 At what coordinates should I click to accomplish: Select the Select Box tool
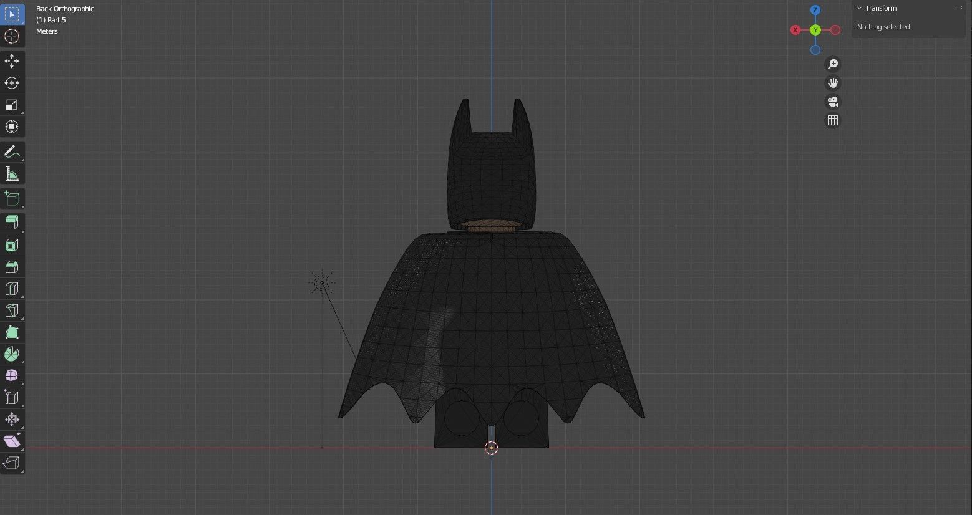tap(12, 14)
